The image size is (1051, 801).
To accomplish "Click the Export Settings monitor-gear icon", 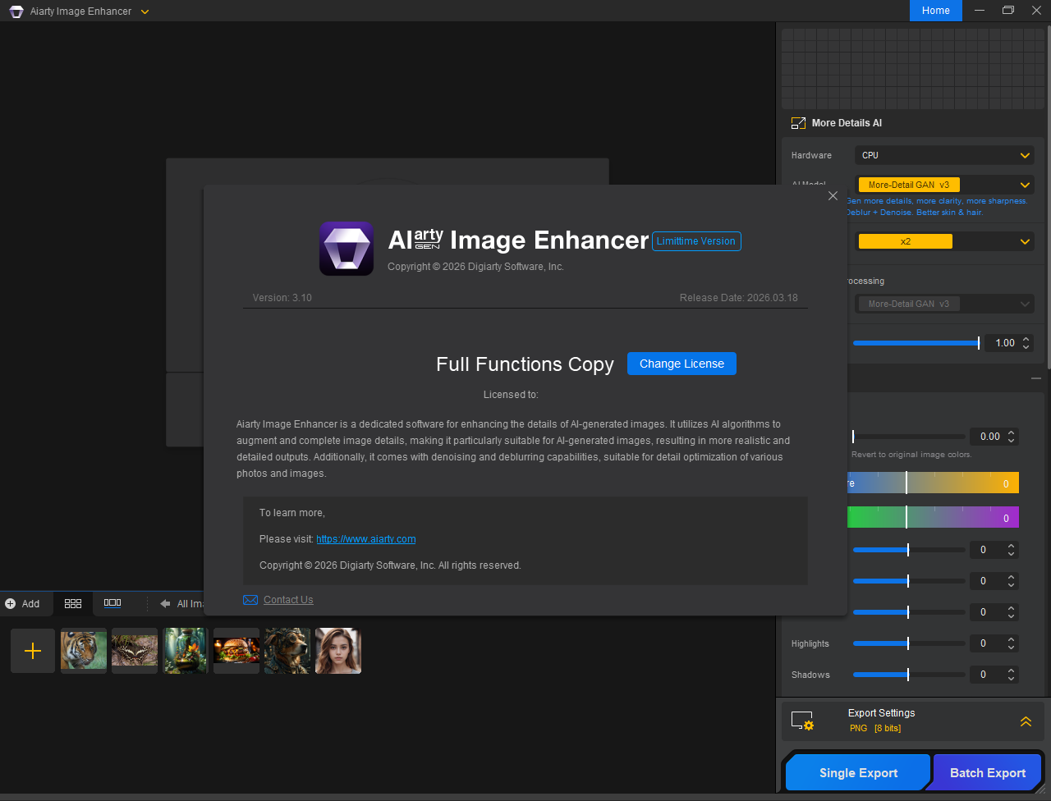I will coord(802,721).
